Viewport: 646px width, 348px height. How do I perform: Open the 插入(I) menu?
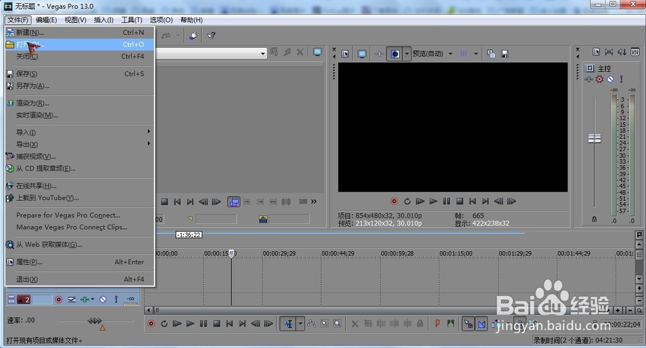coord(103,20)
